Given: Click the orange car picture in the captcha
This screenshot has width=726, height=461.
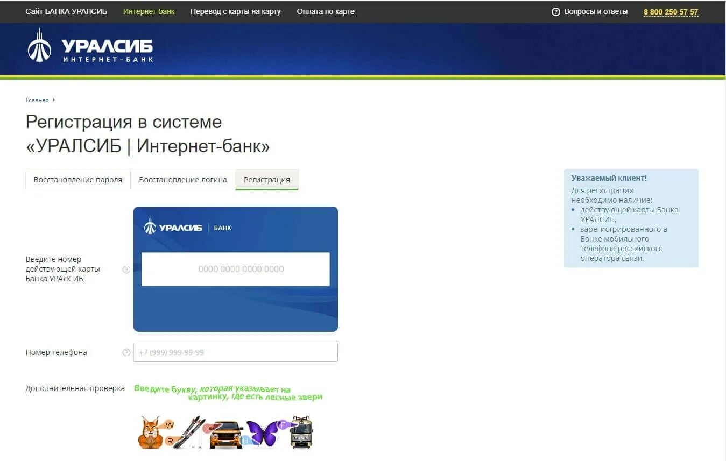Looking at the screenshot, I should point(226,435).
